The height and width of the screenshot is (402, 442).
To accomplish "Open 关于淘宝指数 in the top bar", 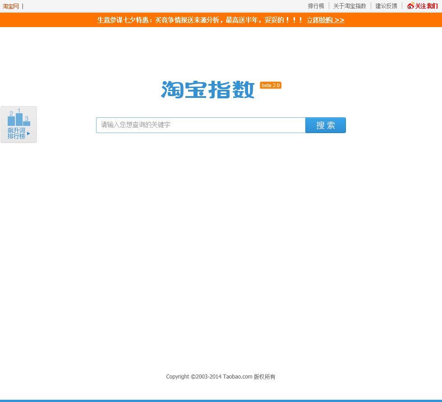I will pos(350,6).
